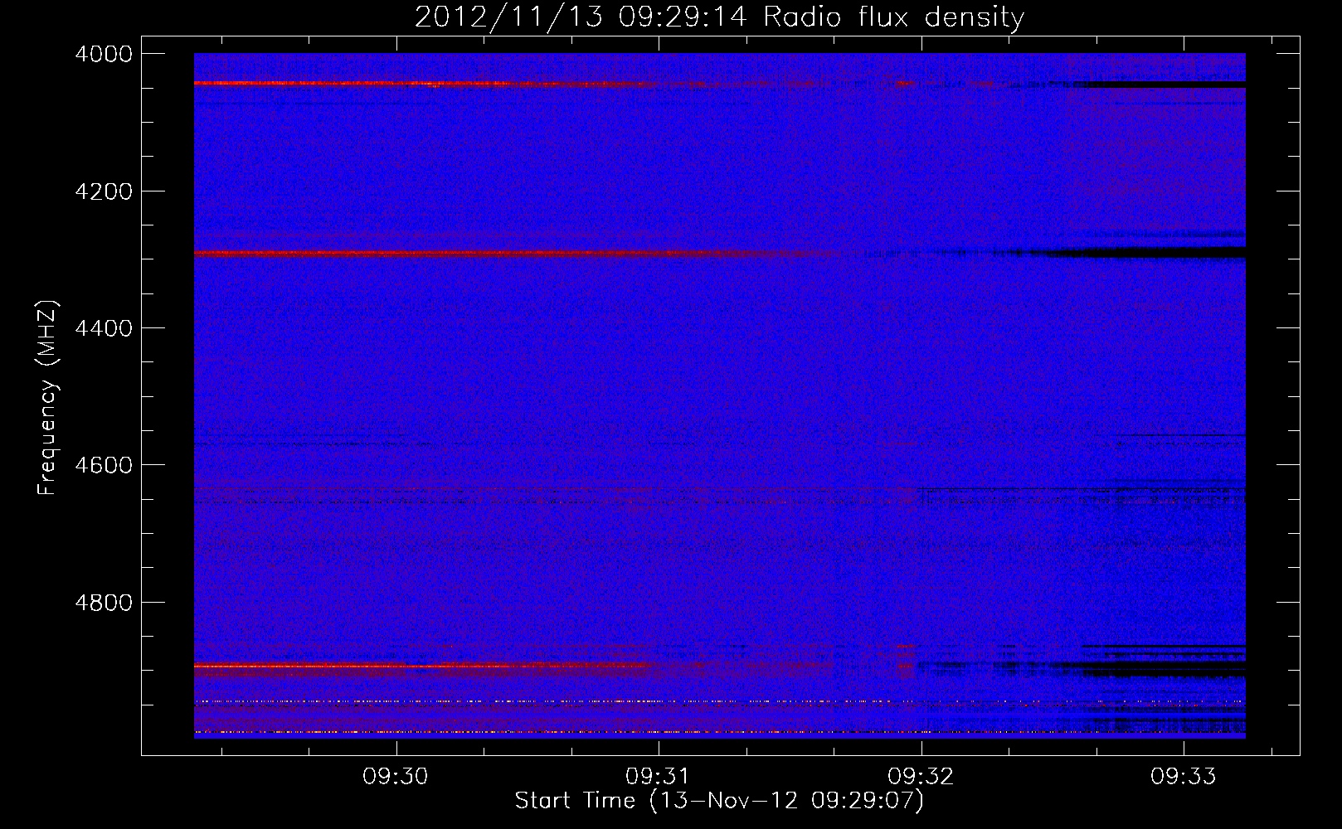The width and height of the screenshot is (1342, 829).
Task: Click the plot title "2012/11/13 09:29:14 Radio flux density"
Action: pos(719,17)
